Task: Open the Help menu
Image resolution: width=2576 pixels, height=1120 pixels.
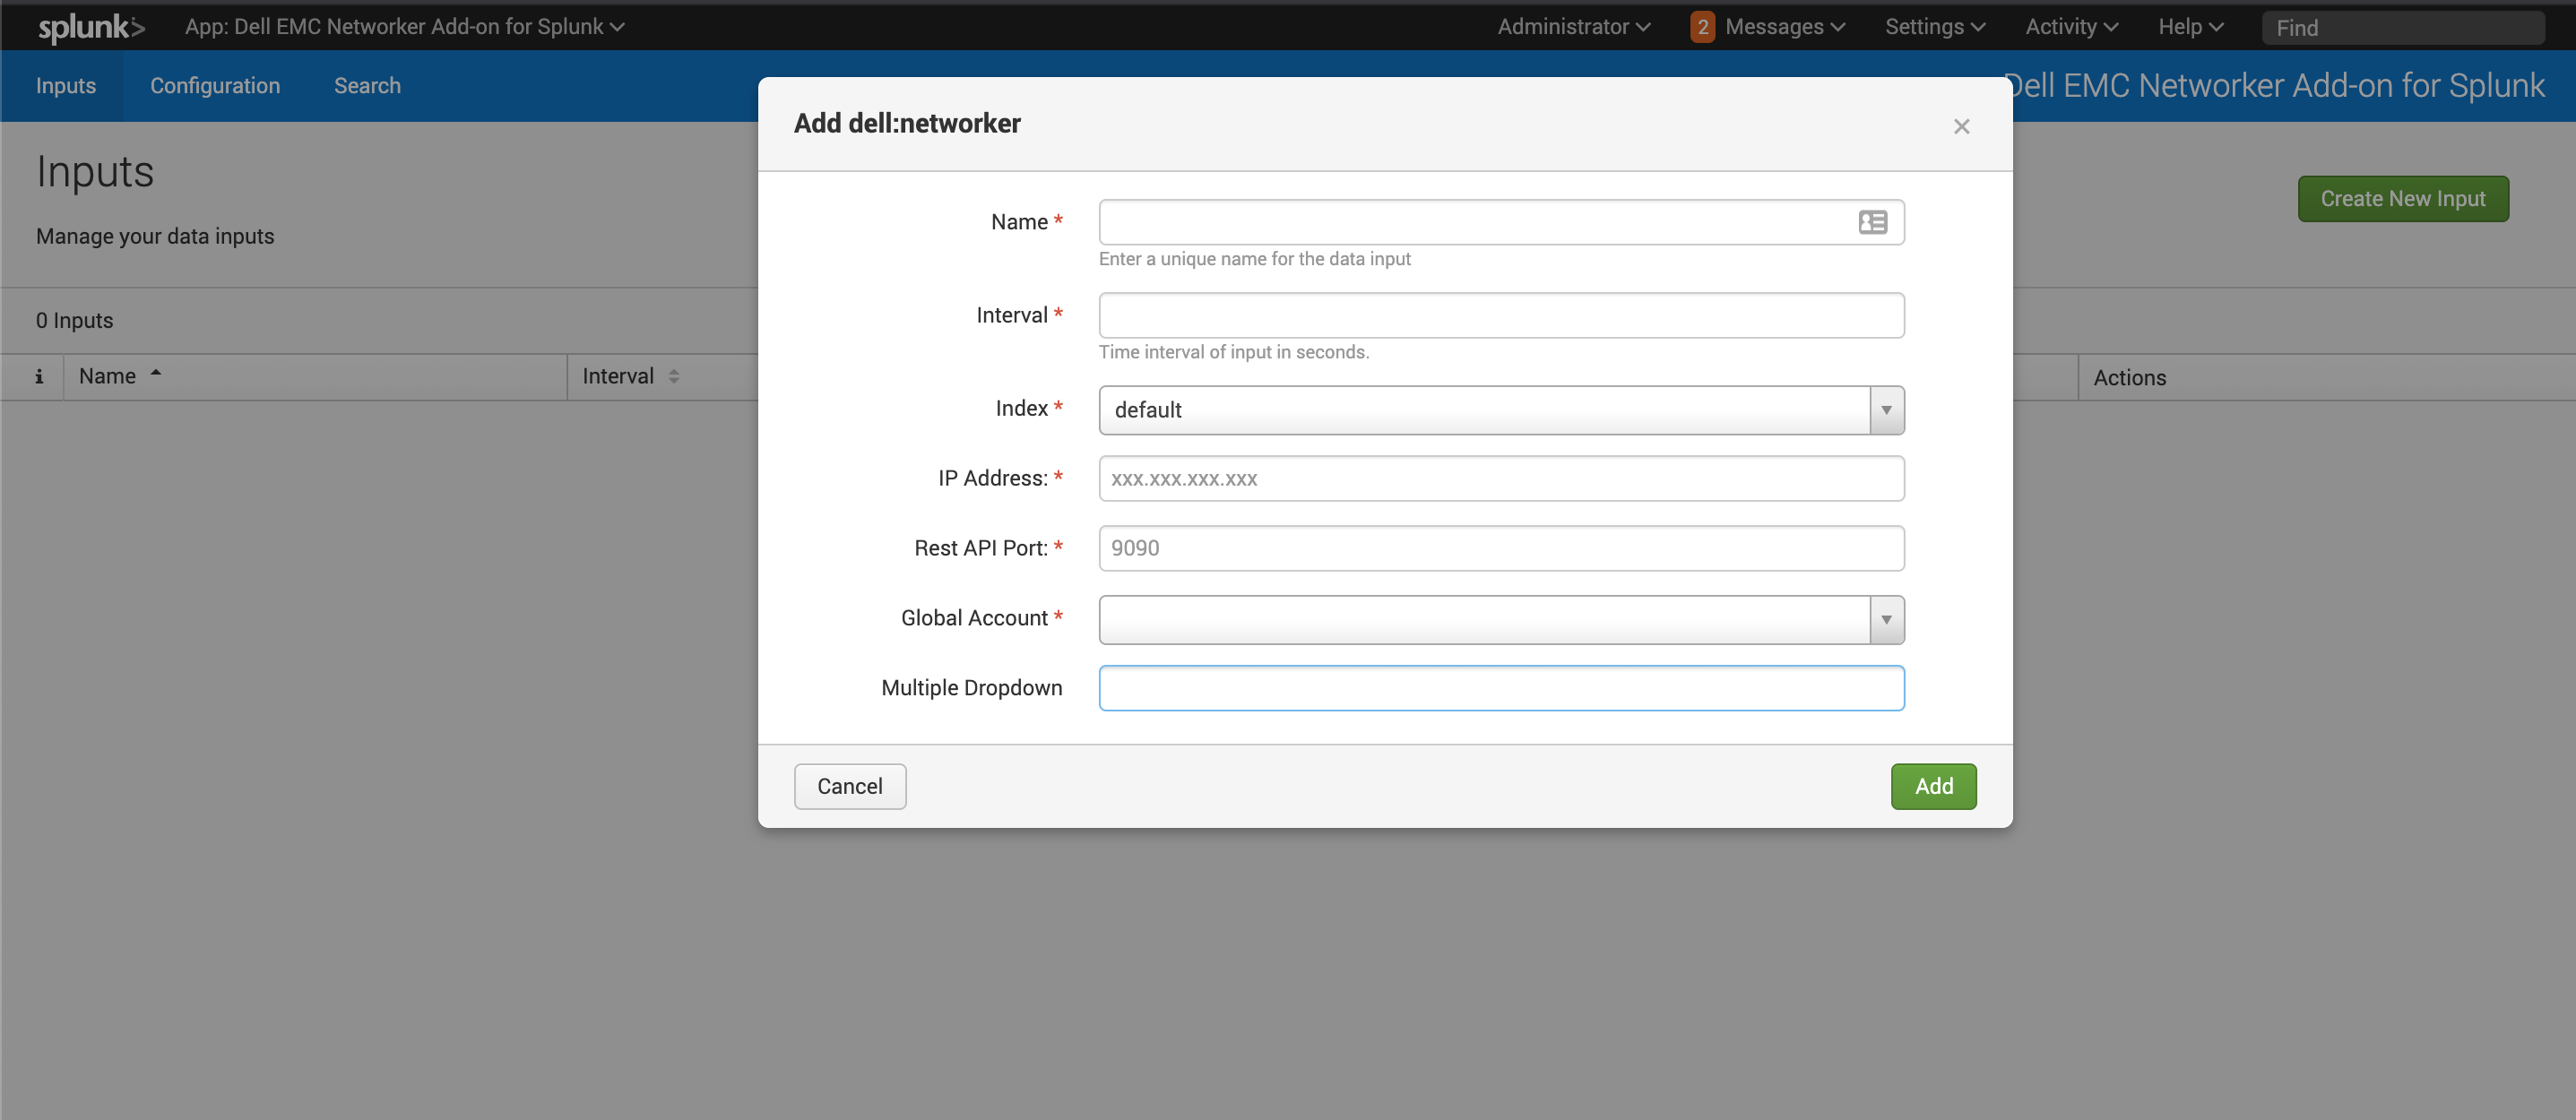Action: 2189,26
